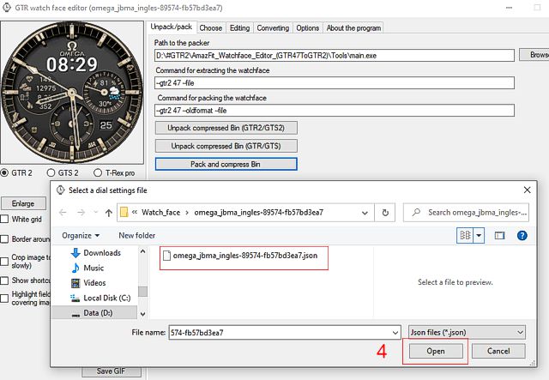Toggle the Crop image checkbox
The width and height of the screenshot is (549, 380).
[4, 262]
